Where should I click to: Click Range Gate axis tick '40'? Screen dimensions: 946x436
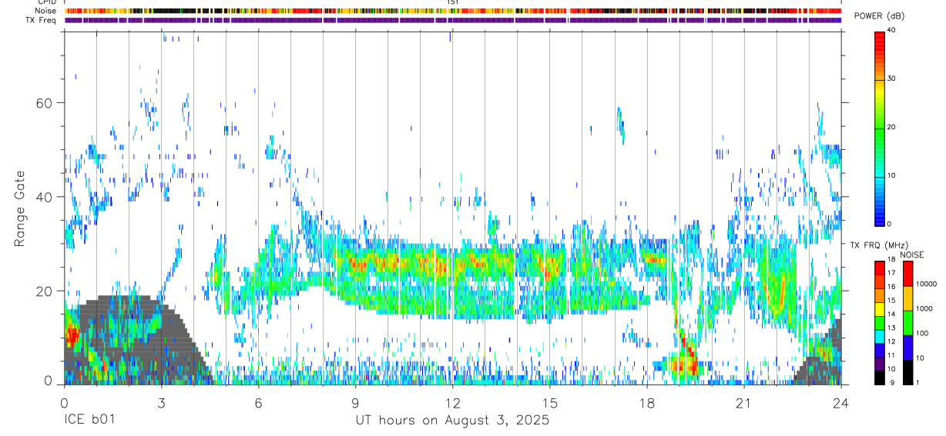(x=45, y=197)
